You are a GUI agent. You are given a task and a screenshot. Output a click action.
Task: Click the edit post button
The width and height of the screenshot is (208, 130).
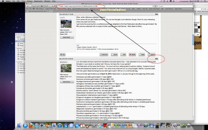123,54
